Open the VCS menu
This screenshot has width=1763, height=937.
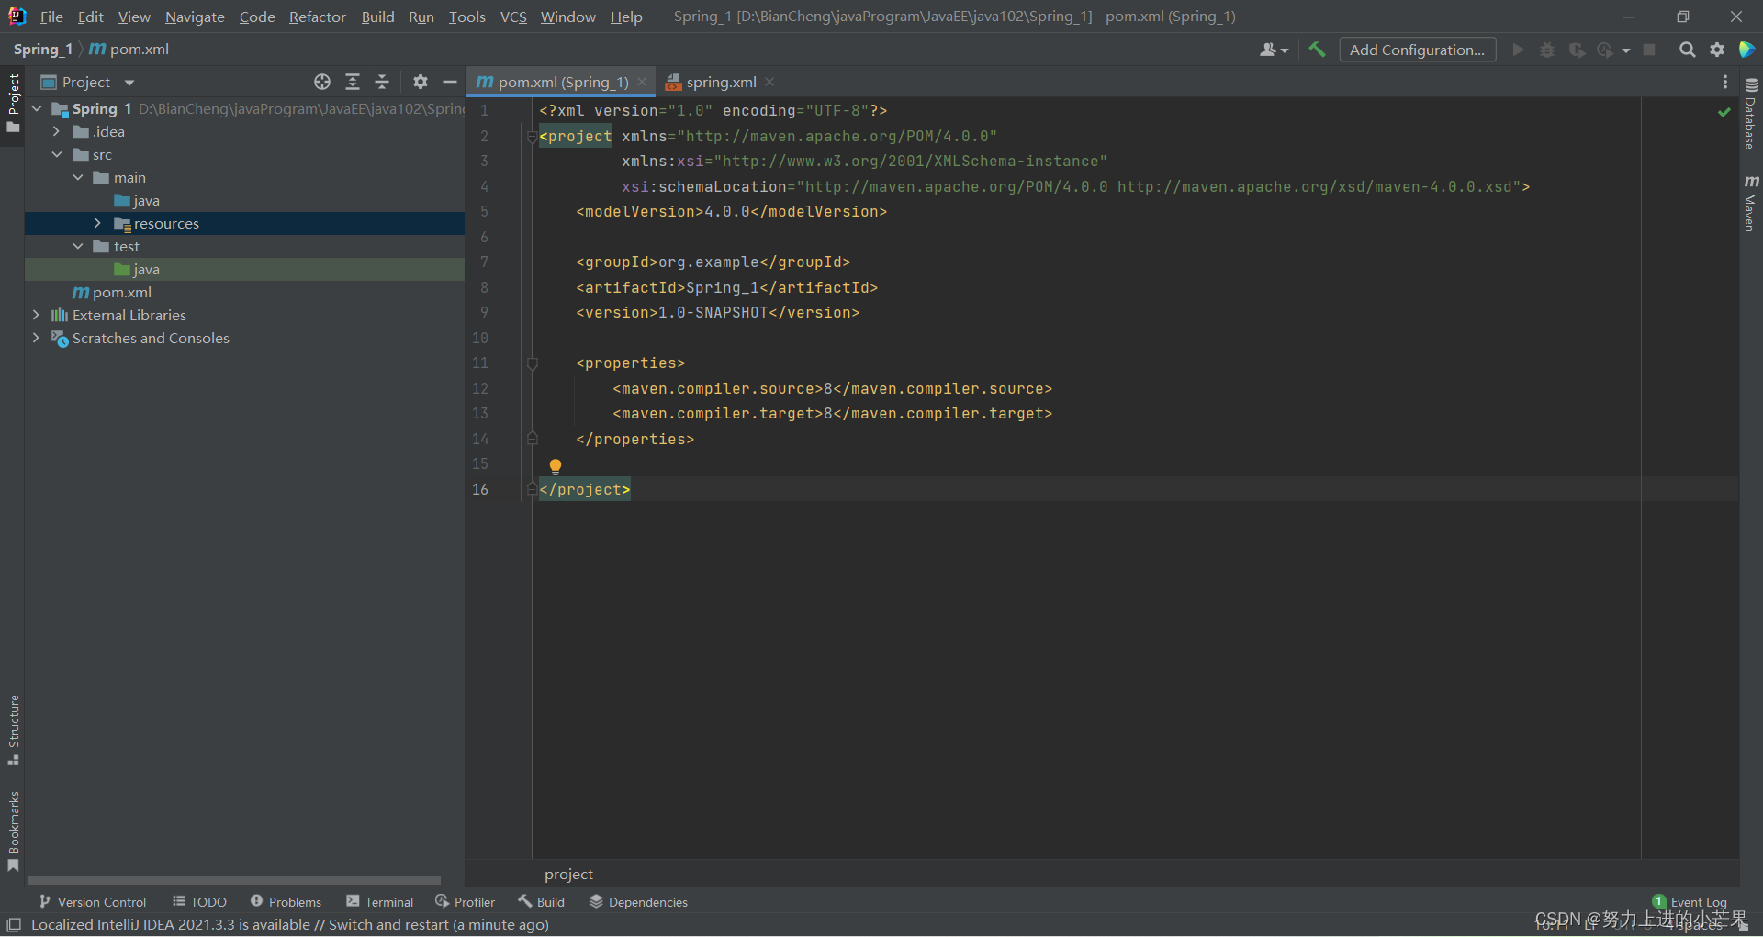(513, 17)
